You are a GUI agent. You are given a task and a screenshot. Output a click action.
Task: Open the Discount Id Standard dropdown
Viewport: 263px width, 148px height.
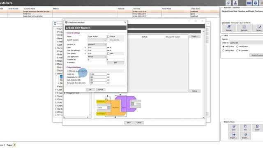(97, 45)
